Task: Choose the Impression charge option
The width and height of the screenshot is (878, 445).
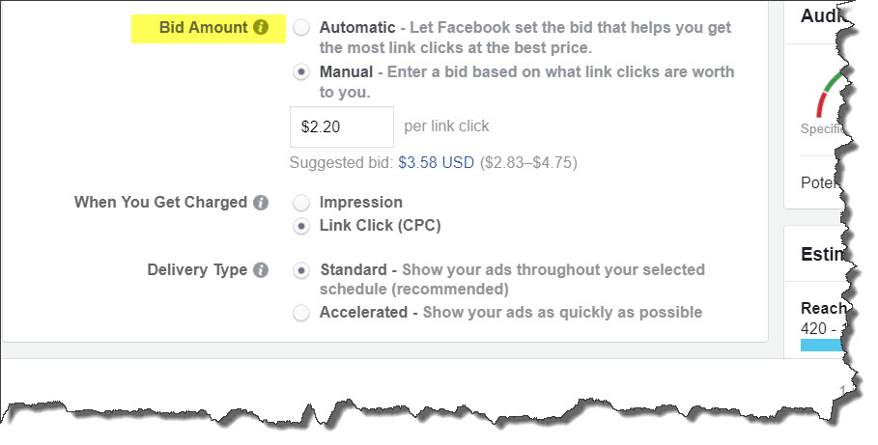Action: tap(301, 202)
